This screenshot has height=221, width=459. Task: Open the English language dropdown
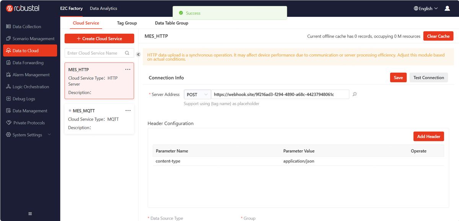pos(426,8)
